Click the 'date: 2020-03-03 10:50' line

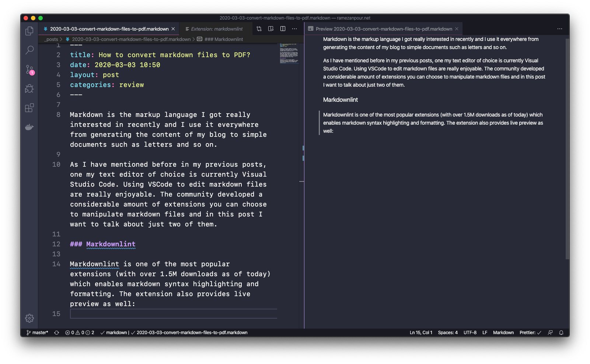pos(115,65)
